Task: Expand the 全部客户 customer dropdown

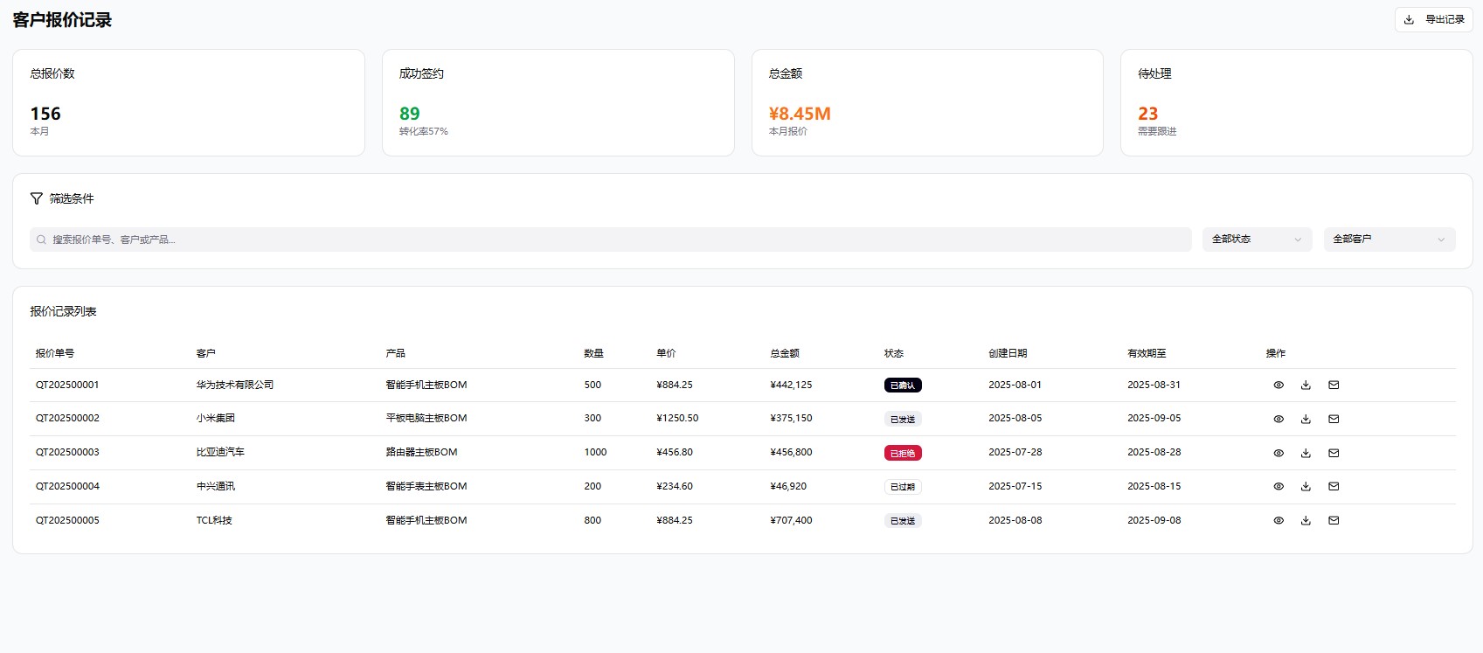Action: (1389, 240)
